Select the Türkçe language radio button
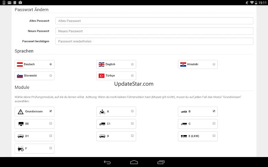The height and width of the screenshot is (167, 268). pos(132,75)
